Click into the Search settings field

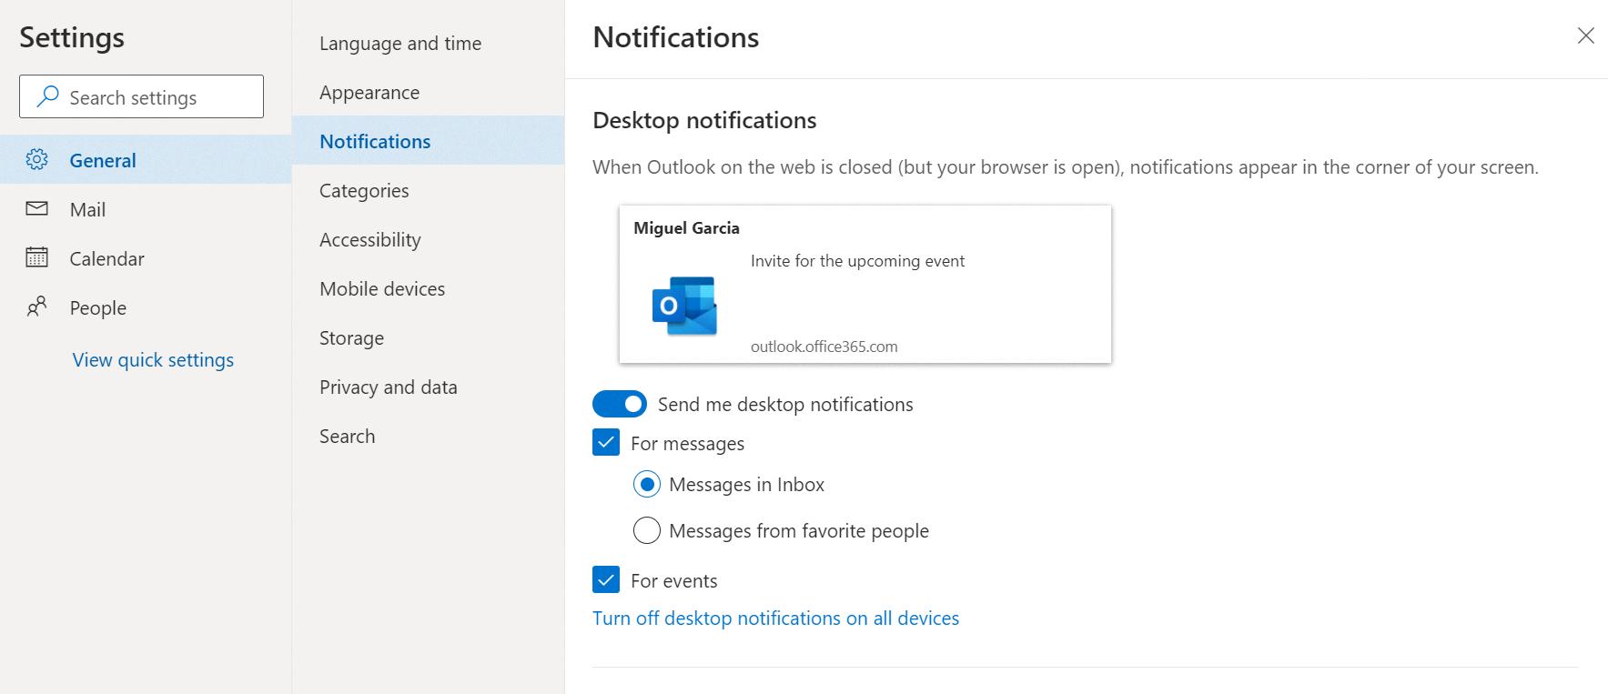pyautogui.click(x=141, y=96)
